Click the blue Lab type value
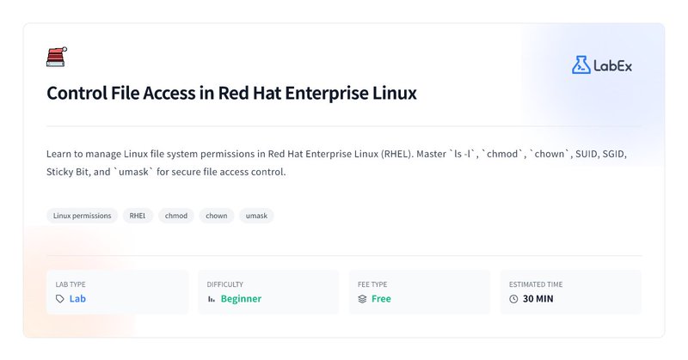The width and height of the screenshot is (688, 360). pyautogui.click(x=77, y=299)
